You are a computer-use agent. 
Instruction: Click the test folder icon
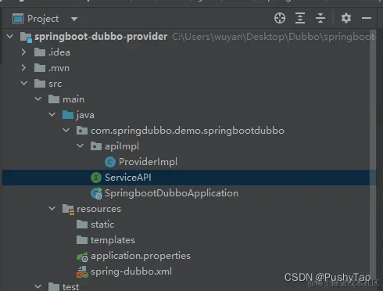point(54,286)
